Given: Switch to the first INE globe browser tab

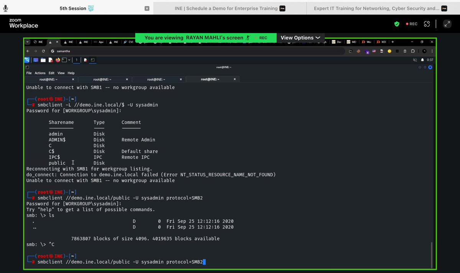Looking at the screenshot, I should pyautogui.click(x=38, y=42).
